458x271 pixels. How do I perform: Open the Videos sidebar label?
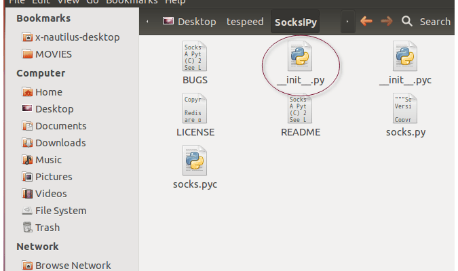click(51, 193)
